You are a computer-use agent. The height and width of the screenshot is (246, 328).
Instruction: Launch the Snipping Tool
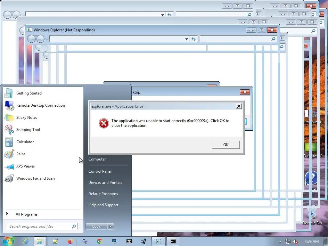pos(43,129)
